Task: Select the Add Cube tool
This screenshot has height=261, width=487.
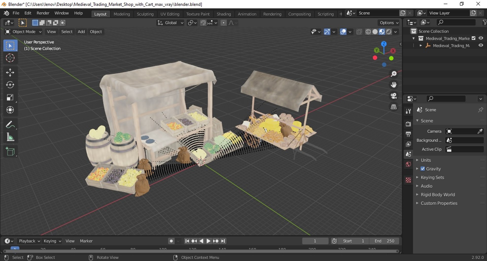Action: point(10,152)
